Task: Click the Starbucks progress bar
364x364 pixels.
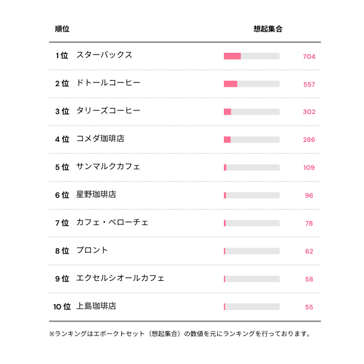Action: point(252,56)
